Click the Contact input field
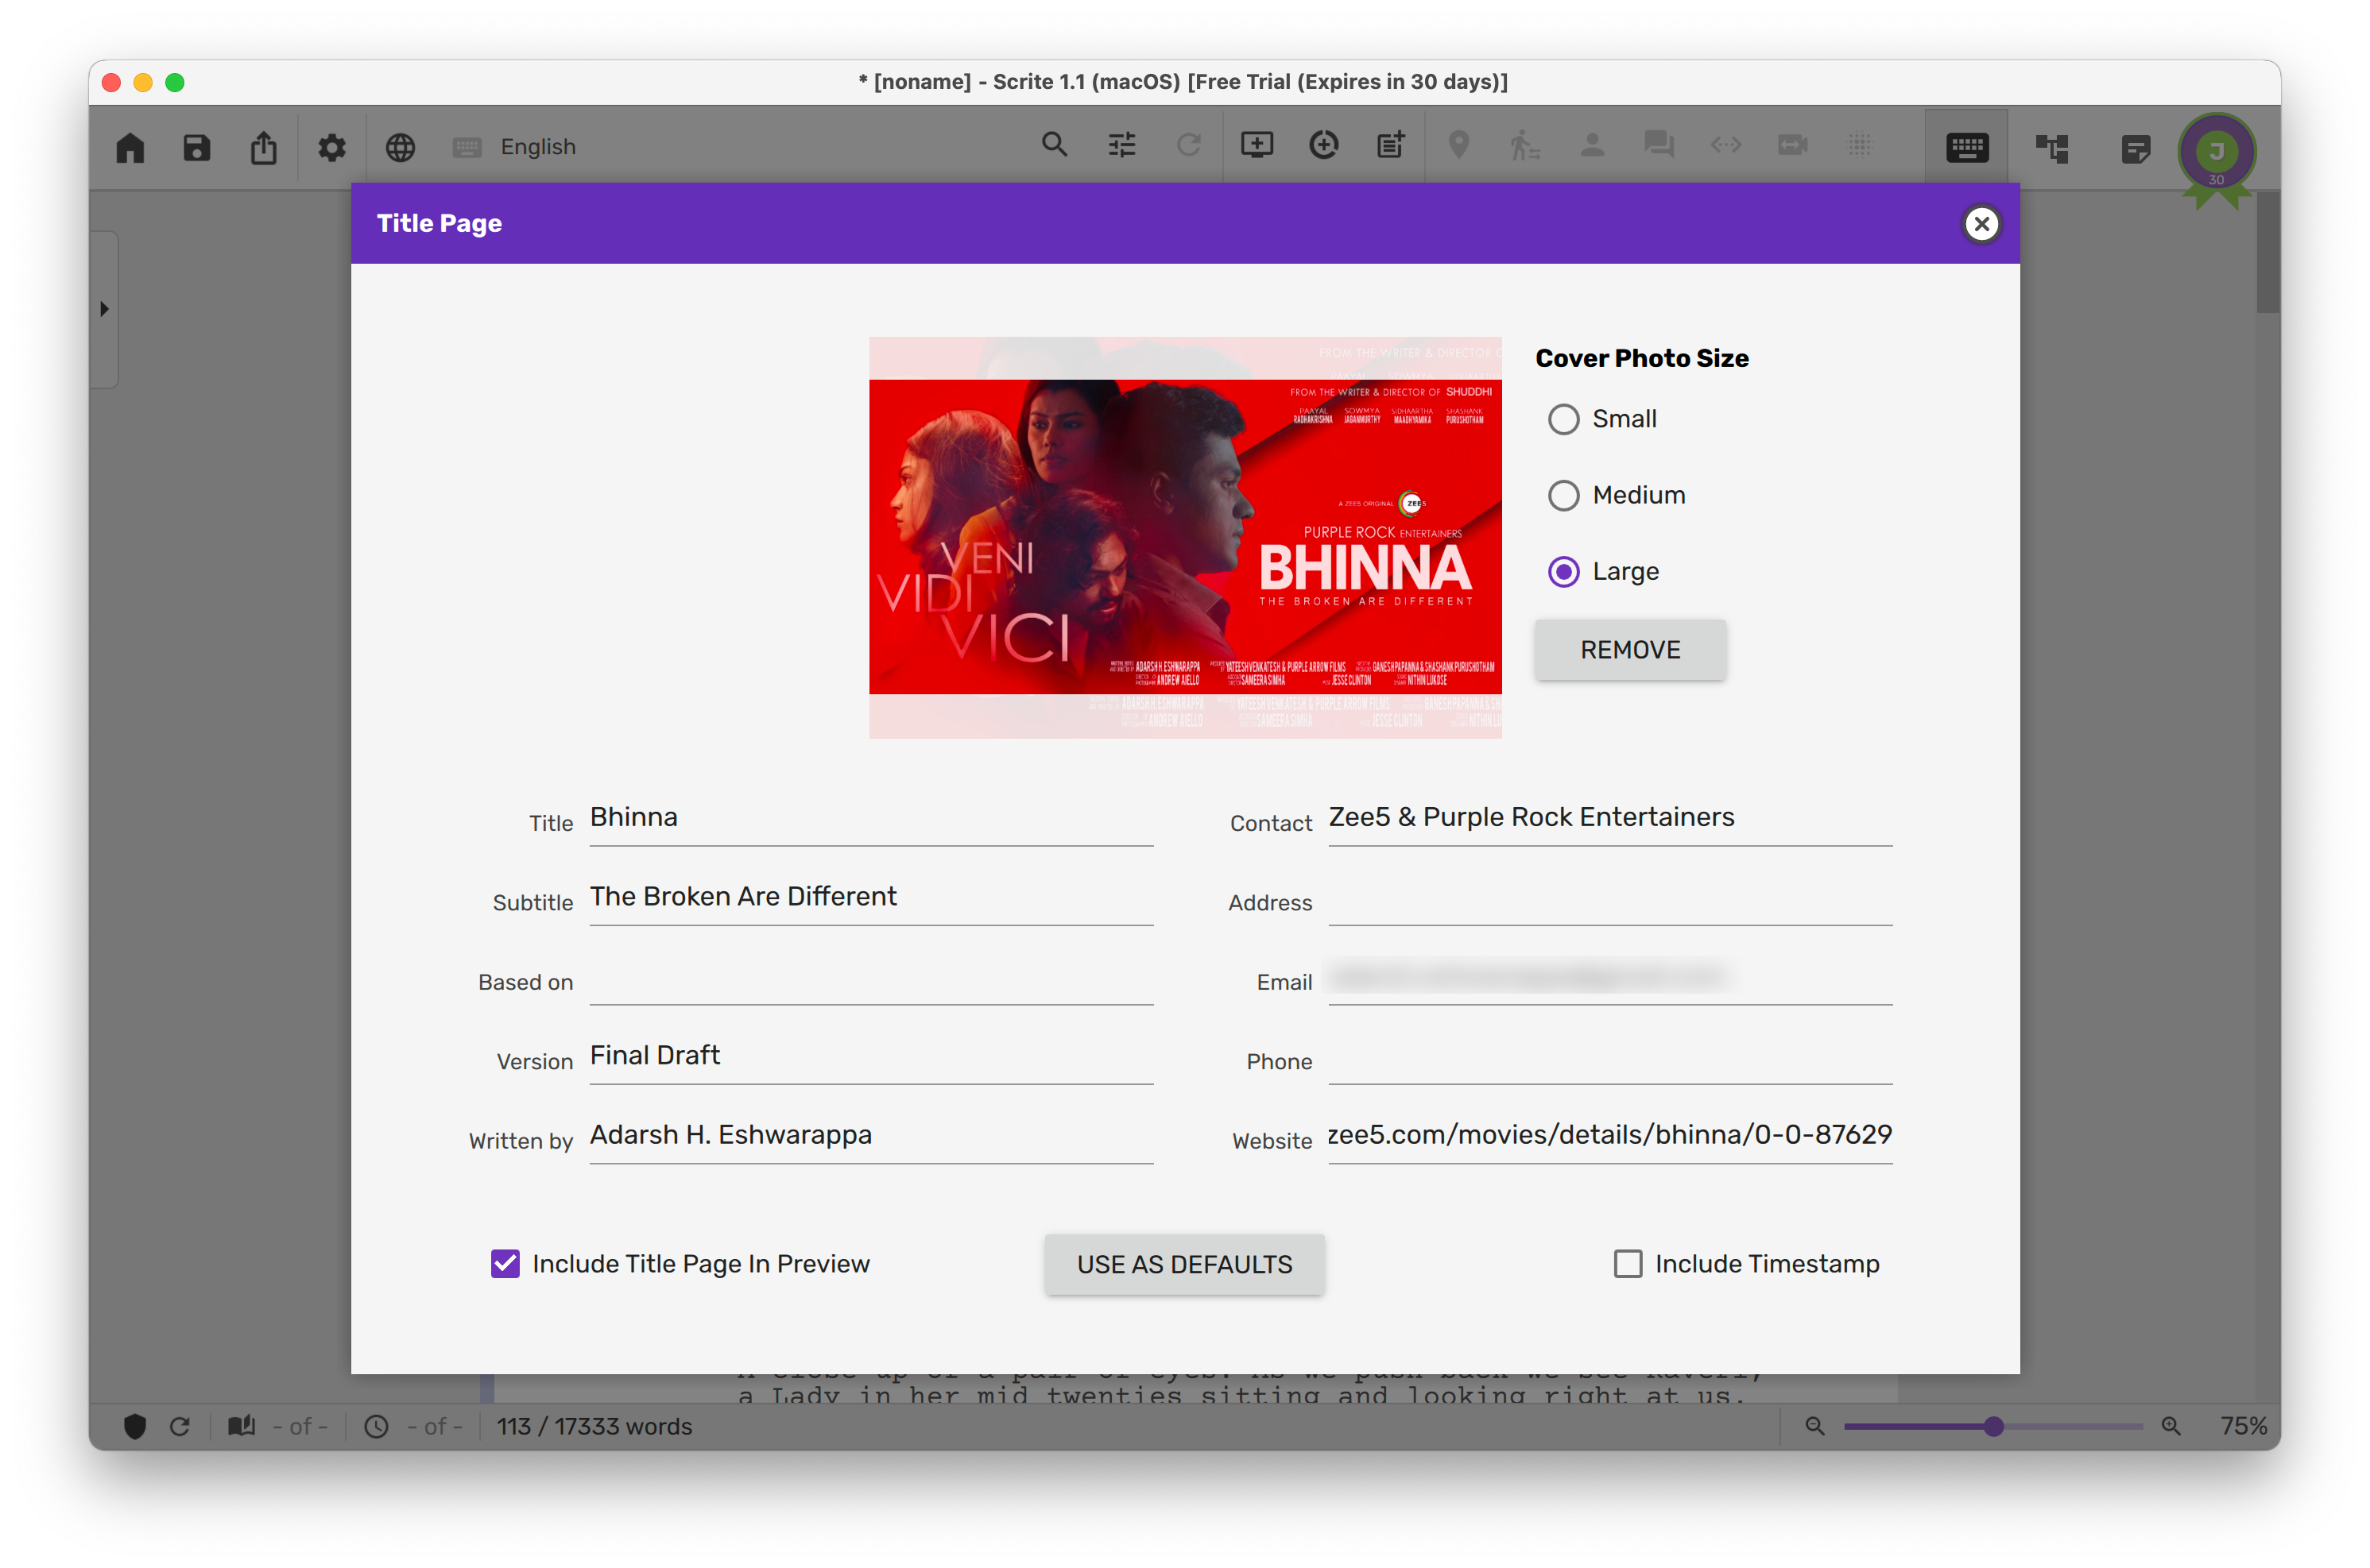 click(1611, 818)
